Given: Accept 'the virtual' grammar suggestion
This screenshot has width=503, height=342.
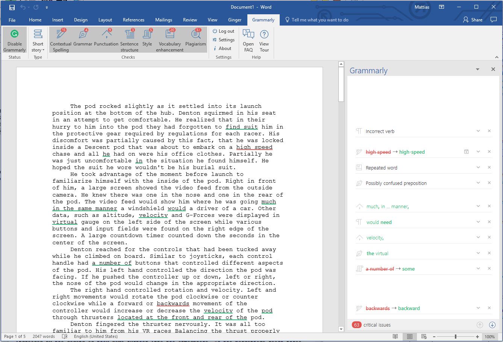Looking at the screenshot, I should click(377, 253).
